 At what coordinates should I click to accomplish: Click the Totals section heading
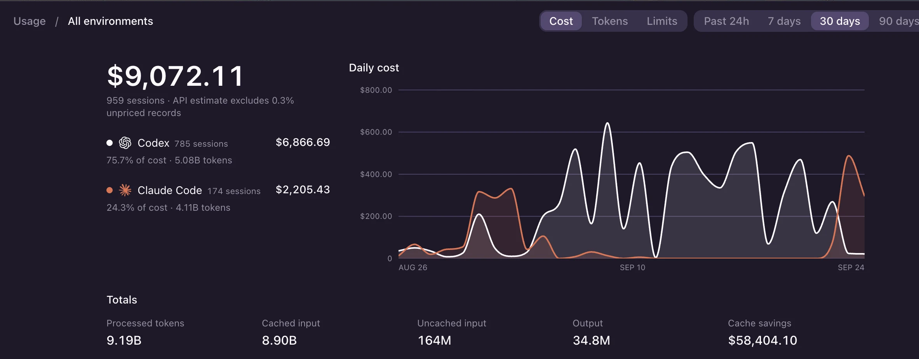pos(122,300)
